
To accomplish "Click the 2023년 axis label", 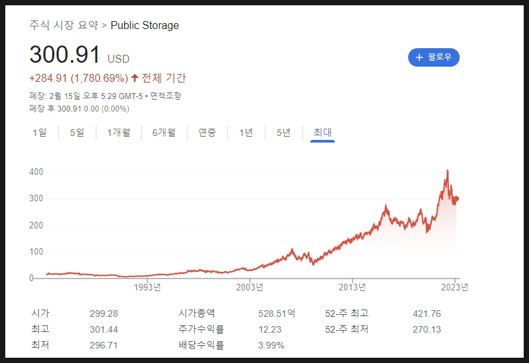I will tap(455, 287).
